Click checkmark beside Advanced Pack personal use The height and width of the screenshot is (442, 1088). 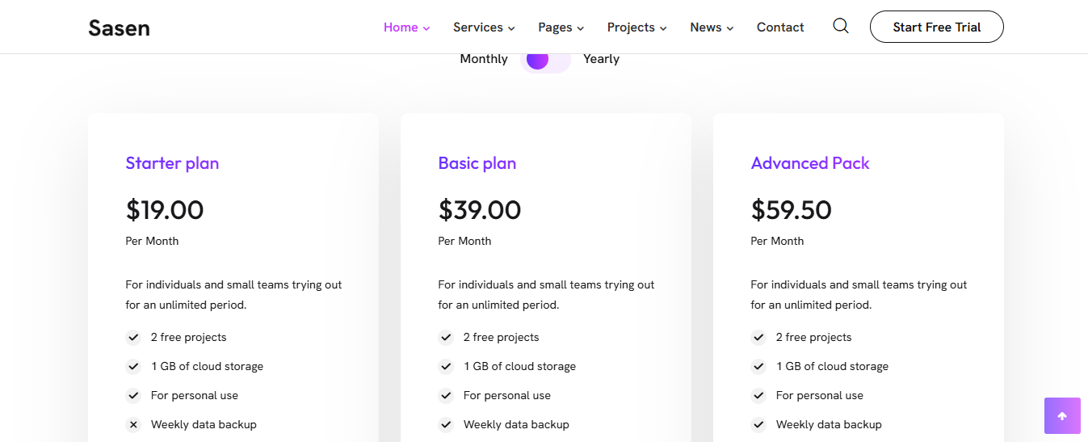point(758,395)
